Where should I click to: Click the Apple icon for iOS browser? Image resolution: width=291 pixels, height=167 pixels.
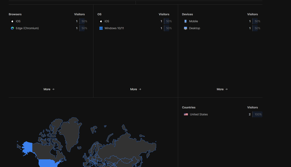pyautogui.click(x=12, y=21)
